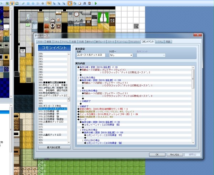Click the 最大数の変更 button
214x175 pixels.
click(x=54, y=147)
